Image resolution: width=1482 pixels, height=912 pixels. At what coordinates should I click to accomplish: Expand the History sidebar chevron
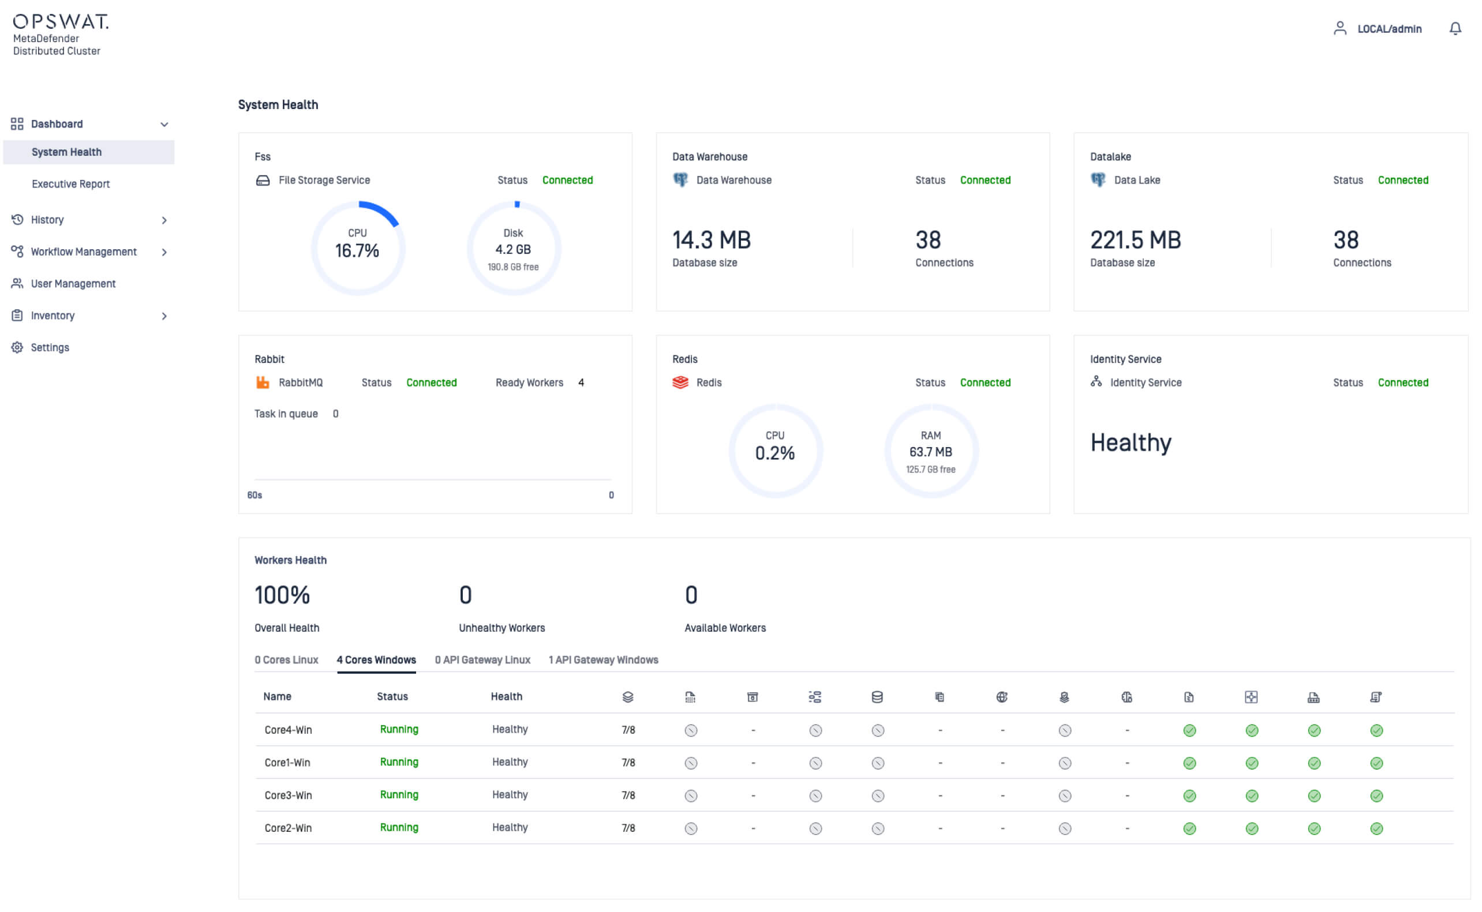(x=164, y=220)
